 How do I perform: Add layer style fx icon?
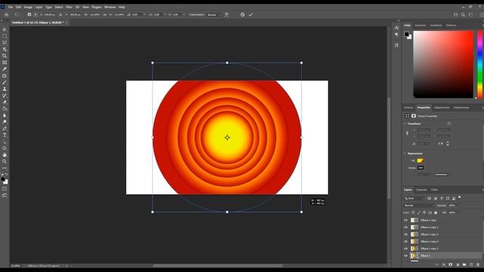pos(444,264)
